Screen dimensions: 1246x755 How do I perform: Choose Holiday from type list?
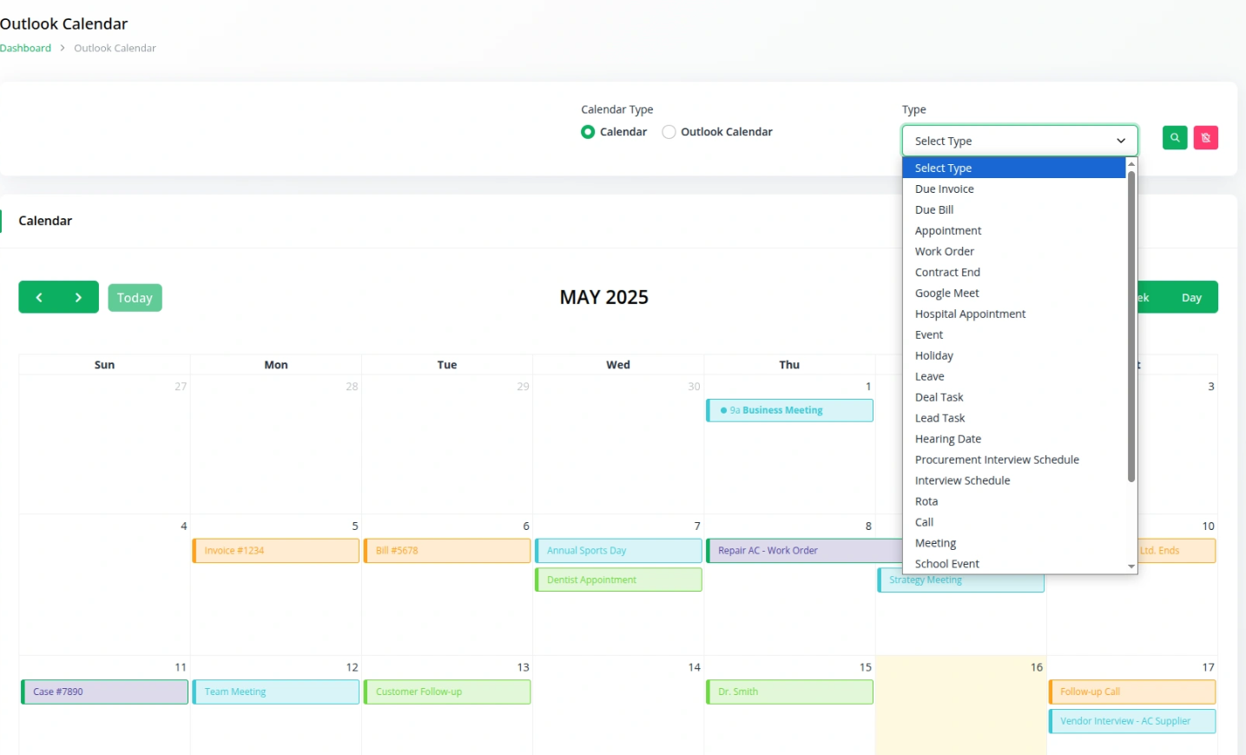click(1014, 355)
